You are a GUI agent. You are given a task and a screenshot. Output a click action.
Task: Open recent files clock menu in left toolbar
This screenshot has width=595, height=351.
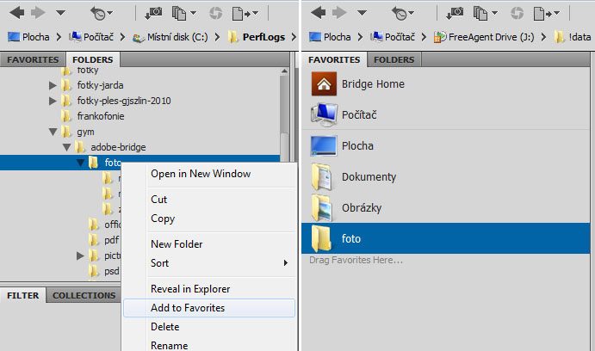[x=100, y=13]
